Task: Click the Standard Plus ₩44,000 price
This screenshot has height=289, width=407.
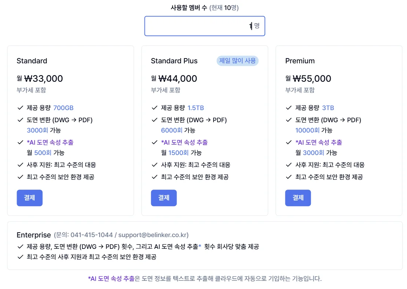Action: [178, 78]
